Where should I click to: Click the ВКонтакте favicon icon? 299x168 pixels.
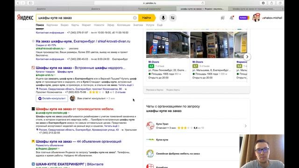tap(33, 164)
